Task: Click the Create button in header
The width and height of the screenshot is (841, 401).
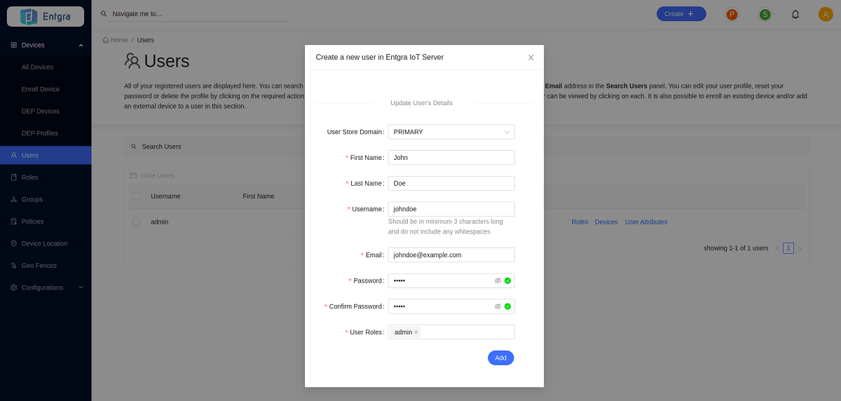Action: coord(681,14)
